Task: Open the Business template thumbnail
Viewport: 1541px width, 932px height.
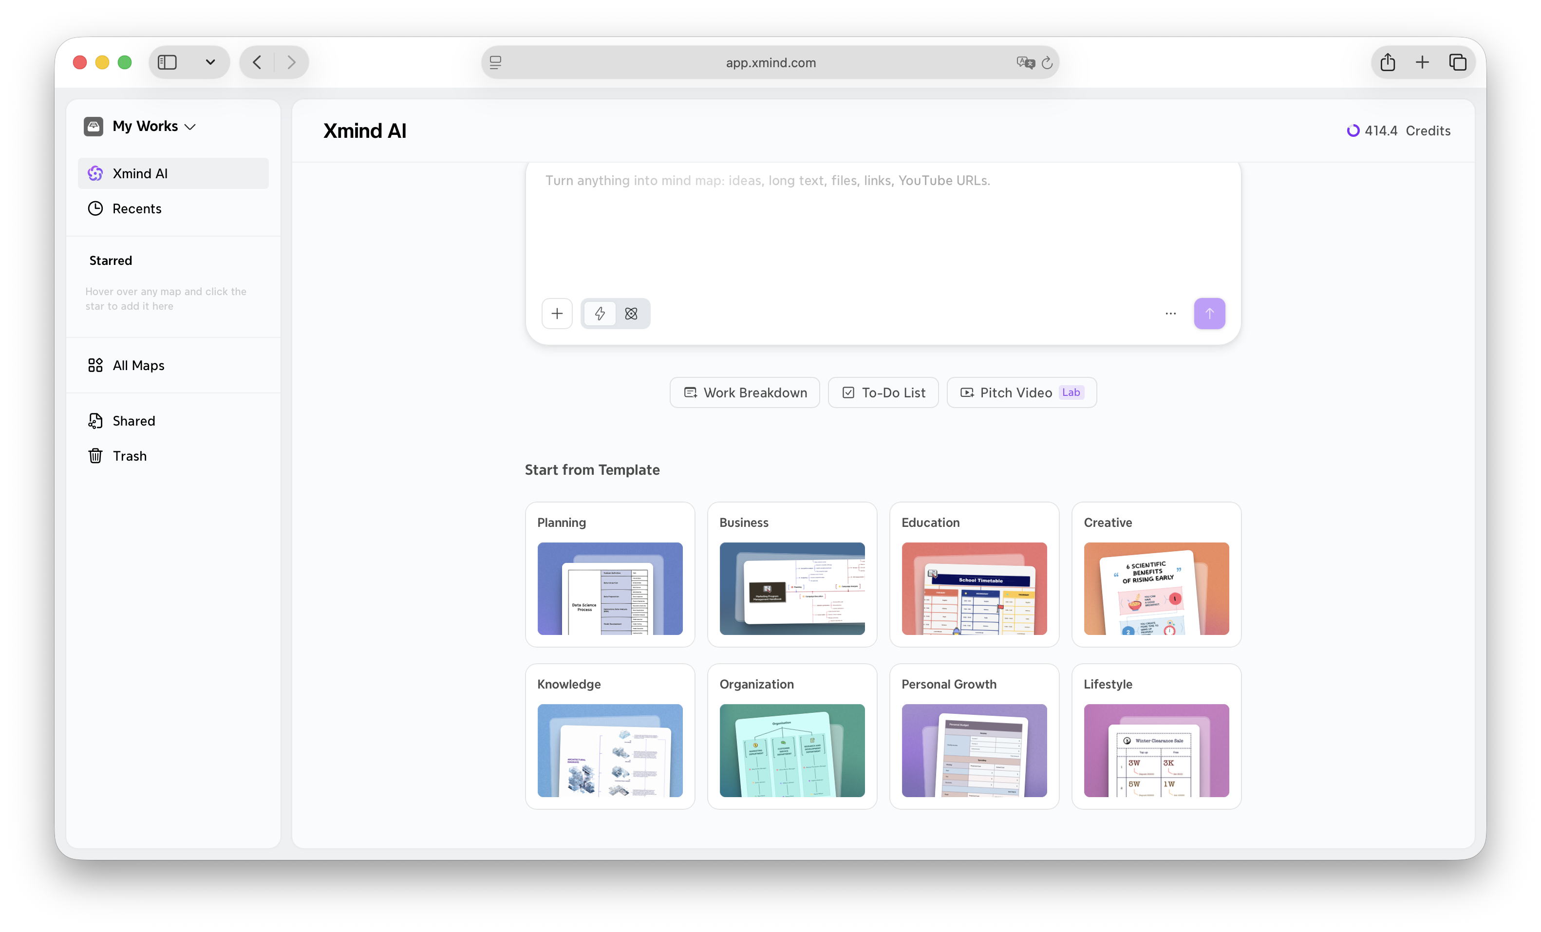Action: (792, 588)
